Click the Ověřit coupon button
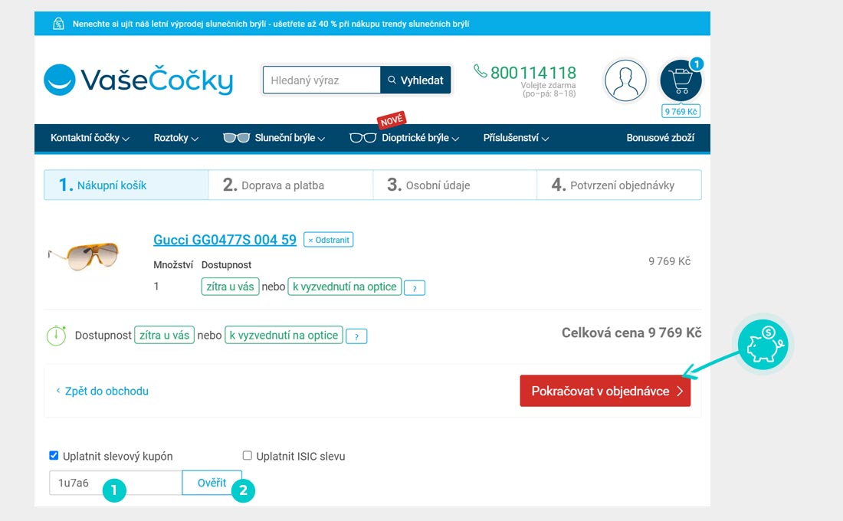Screen dimensions: 843x521 click(212, 483)
